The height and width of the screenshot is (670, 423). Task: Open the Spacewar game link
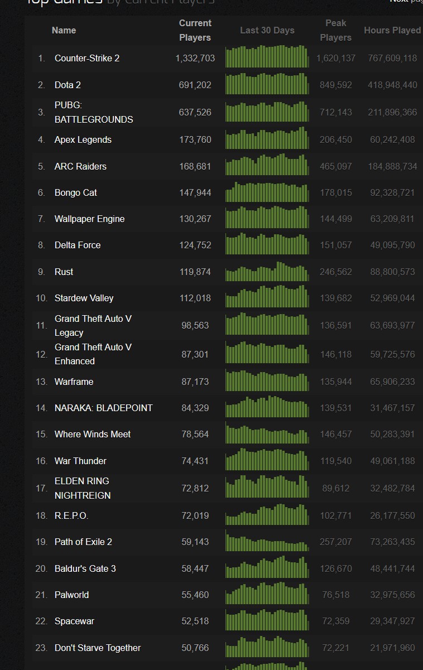[x=75, y=621]
